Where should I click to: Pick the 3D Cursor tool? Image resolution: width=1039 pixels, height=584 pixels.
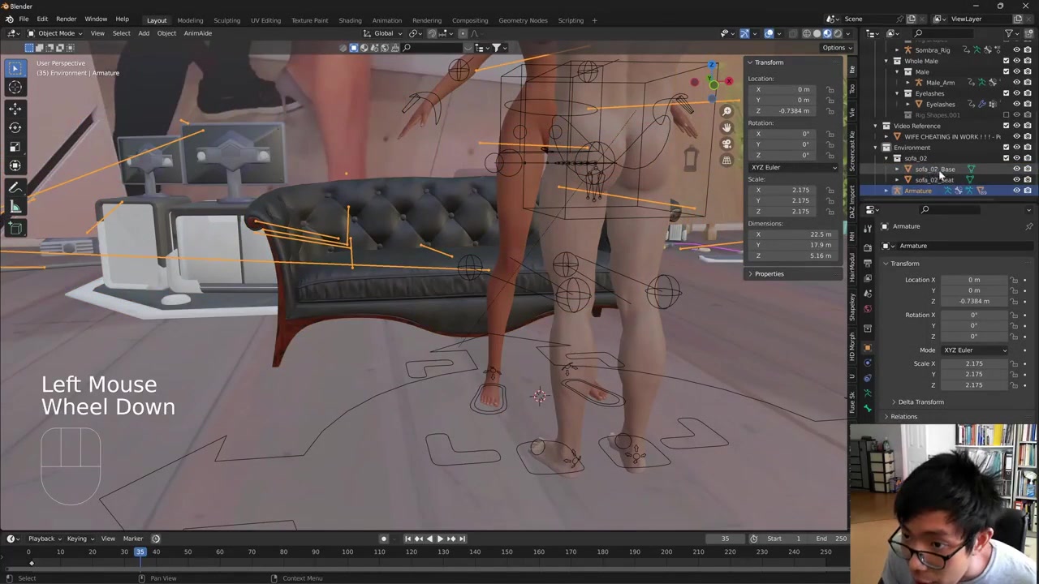click(x=15, y=88)
